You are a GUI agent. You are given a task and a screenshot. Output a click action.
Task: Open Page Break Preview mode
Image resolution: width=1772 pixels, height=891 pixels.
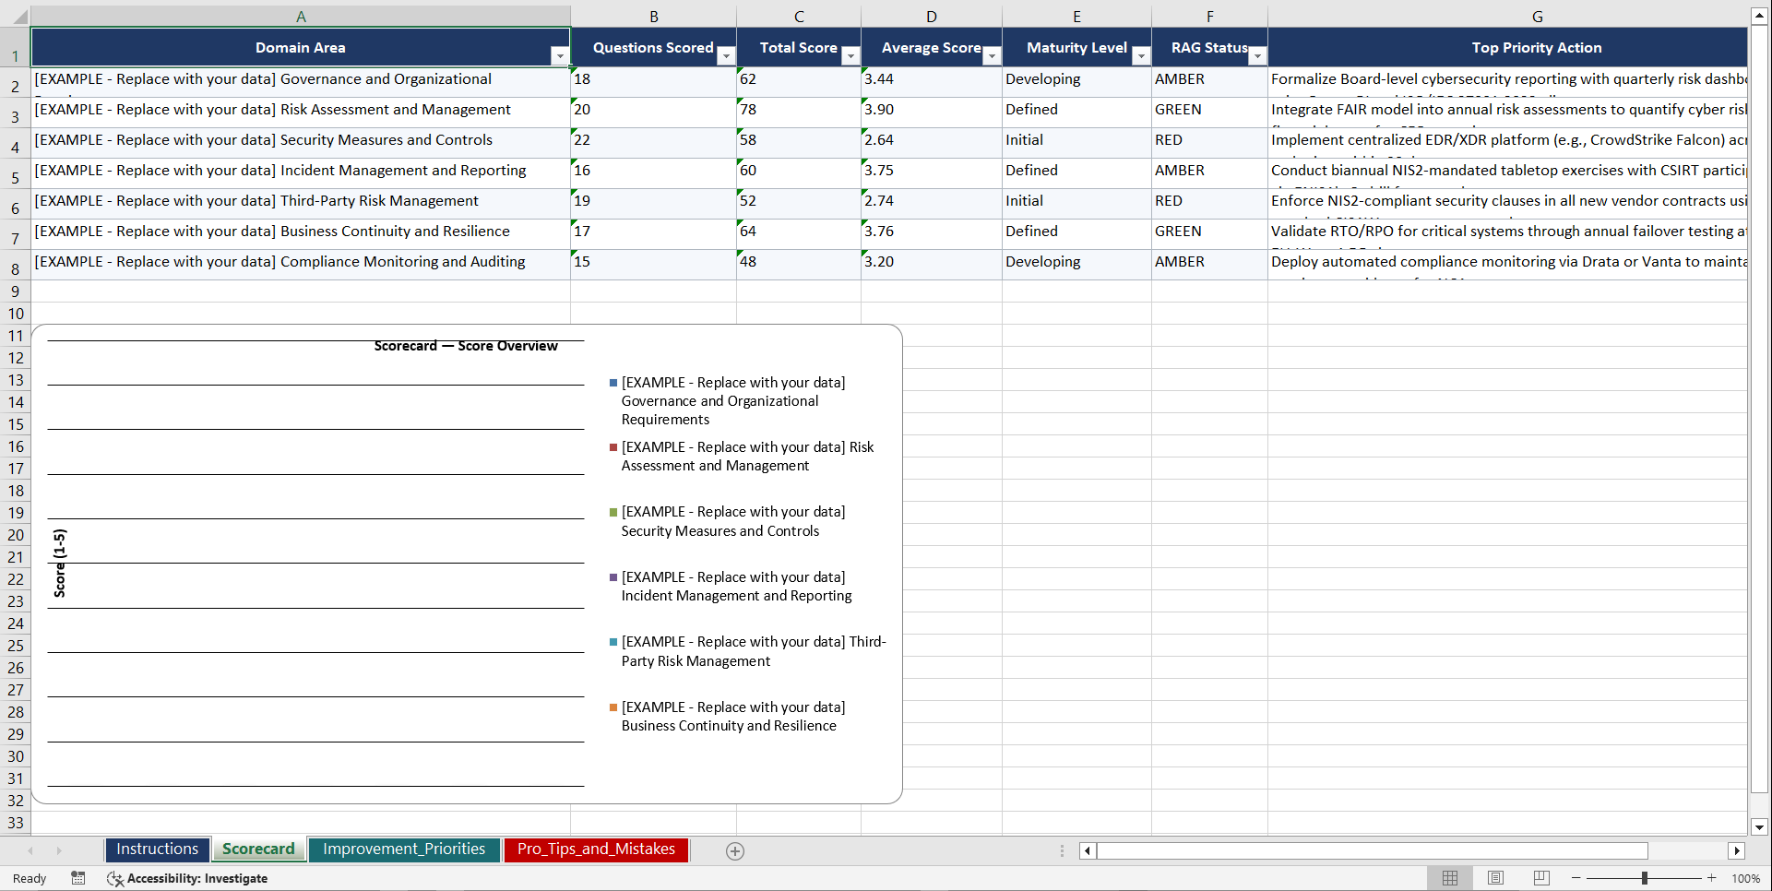tap(1540, 878)
